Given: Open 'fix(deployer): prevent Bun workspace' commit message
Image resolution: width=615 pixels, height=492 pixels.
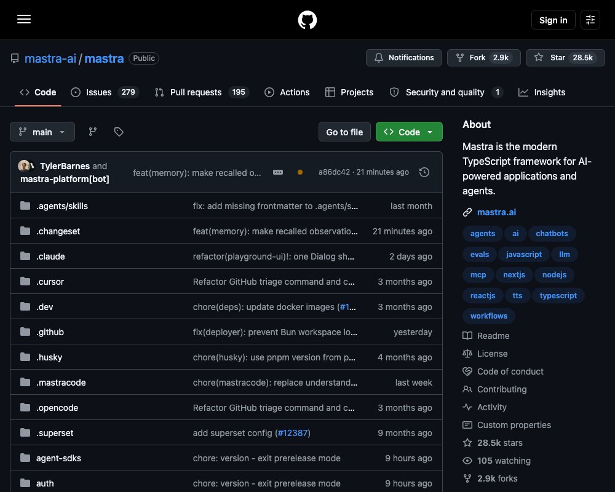Looking at the screenshot, I should (x=275, y=332).
